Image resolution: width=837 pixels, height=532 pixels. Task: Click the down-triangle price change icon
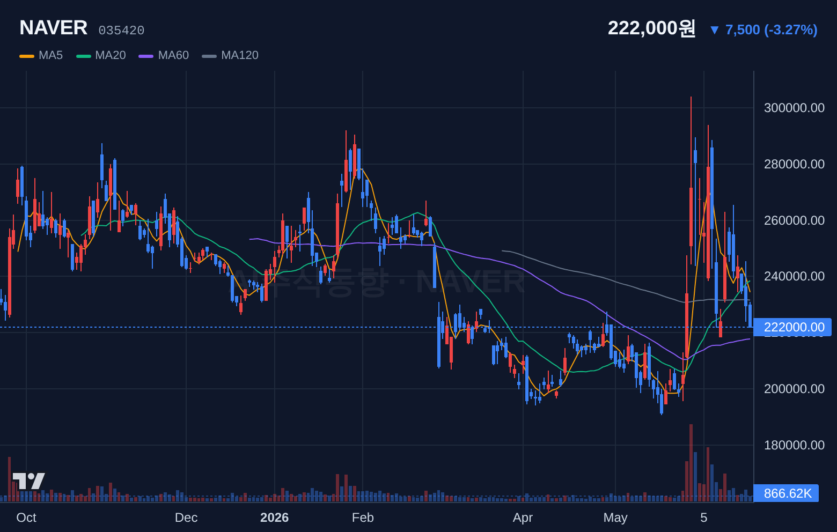pos(714,30)
